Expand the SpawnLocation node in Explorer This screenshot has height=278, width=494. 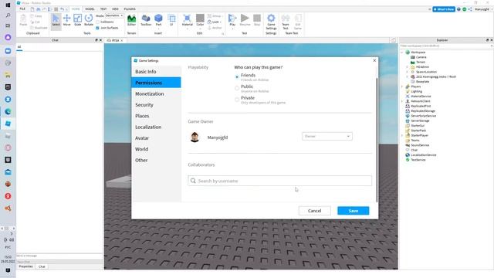coord(407,72)
